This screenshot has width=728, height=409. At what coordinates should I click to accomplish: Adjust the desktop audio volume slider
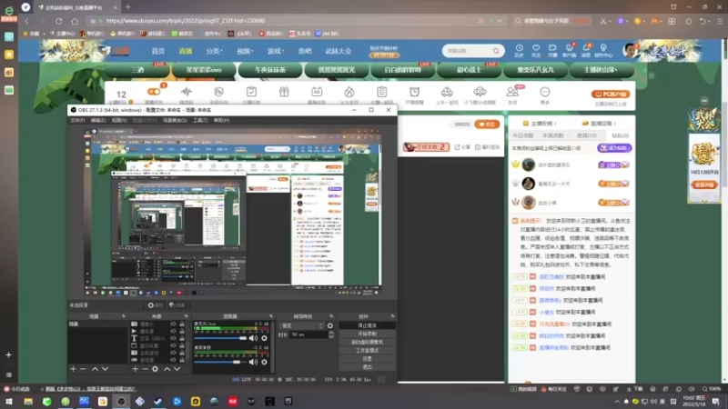(220, 362)
